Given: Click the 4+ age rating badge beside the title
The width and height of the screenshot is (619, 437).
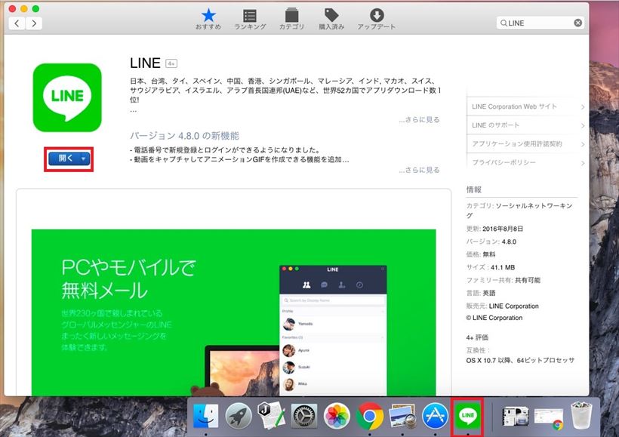Looking at the screenshot, I should pos(171,63).
